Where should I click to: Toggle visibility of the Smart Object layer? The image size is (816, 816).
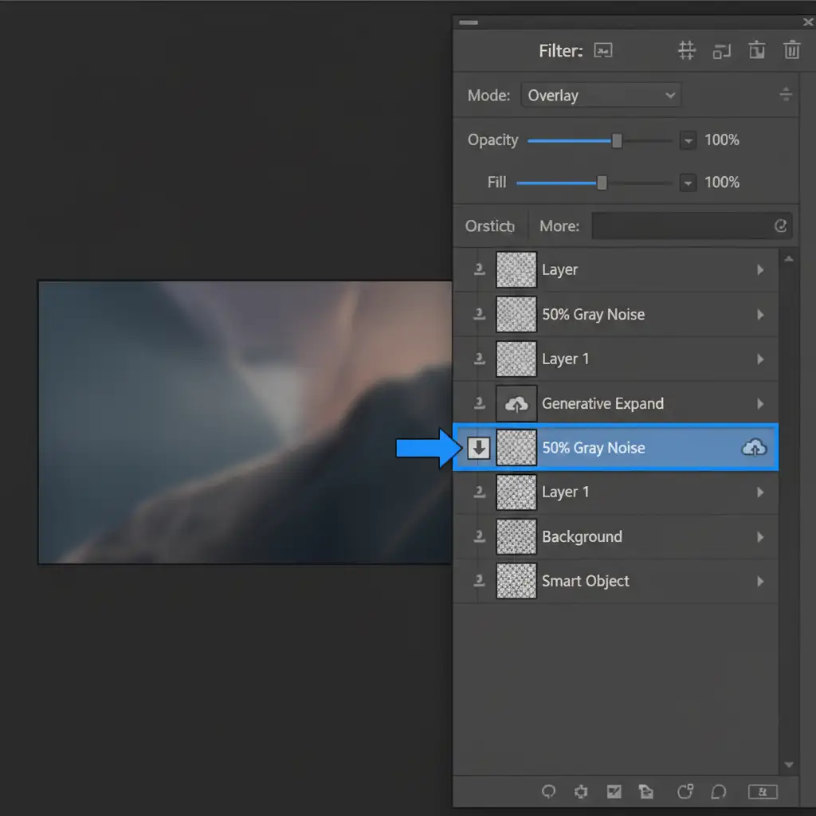point(479,582)
